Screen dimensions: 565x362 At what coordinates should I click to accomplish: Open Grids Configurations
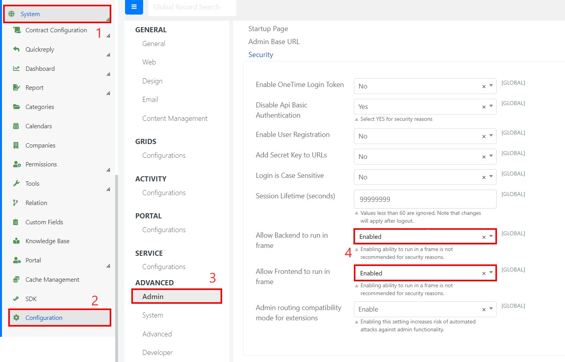pyautogui.click(x=164, y=155)
